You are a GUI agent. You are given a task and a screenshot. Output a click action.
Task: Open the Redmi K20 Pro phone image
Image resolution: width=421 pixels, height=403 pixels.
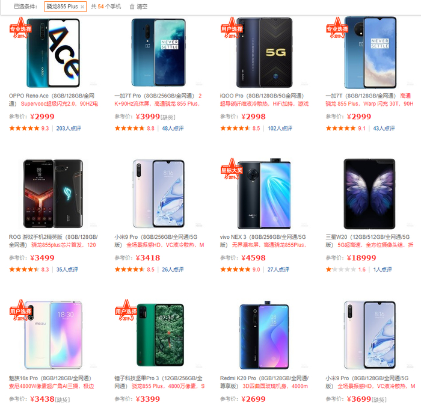pyautogui.click(x=264, y=335)
